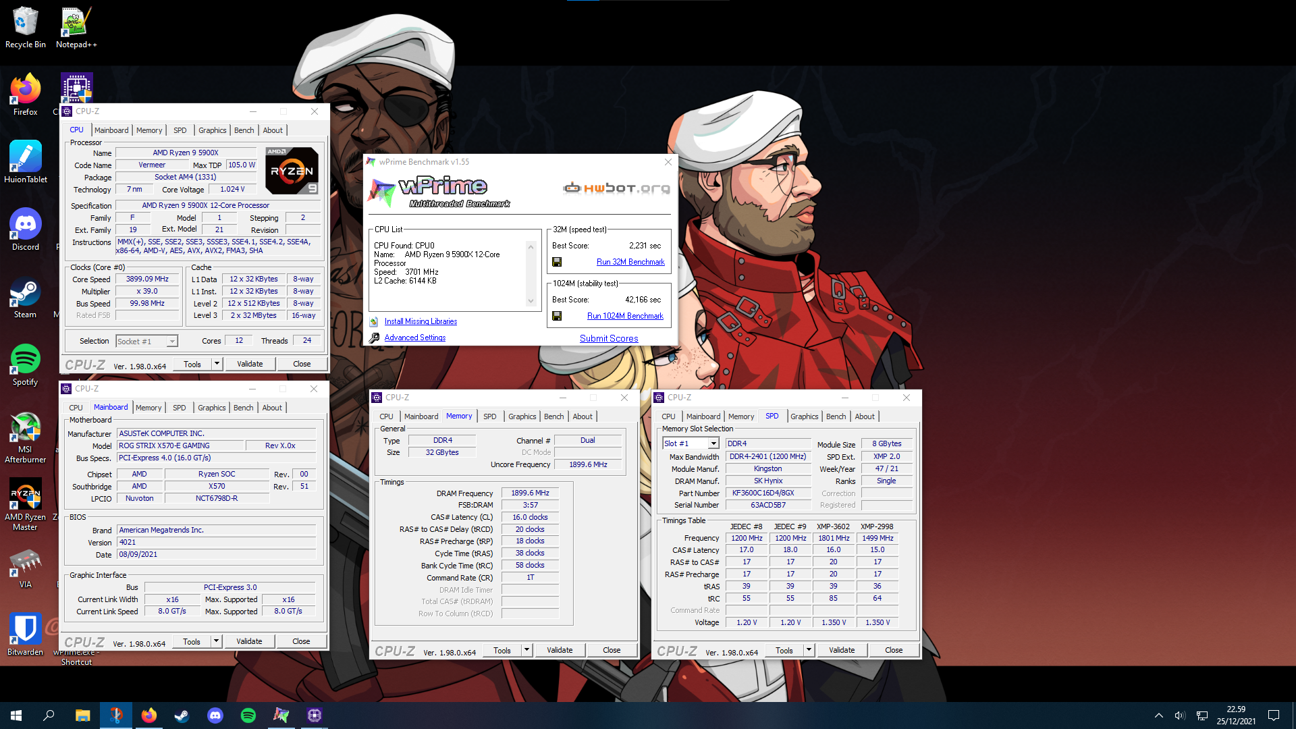The width and height of the screenshot is (1296, 729).
Task: Open the VIA desktop shortcut
Action: point(25,567)
